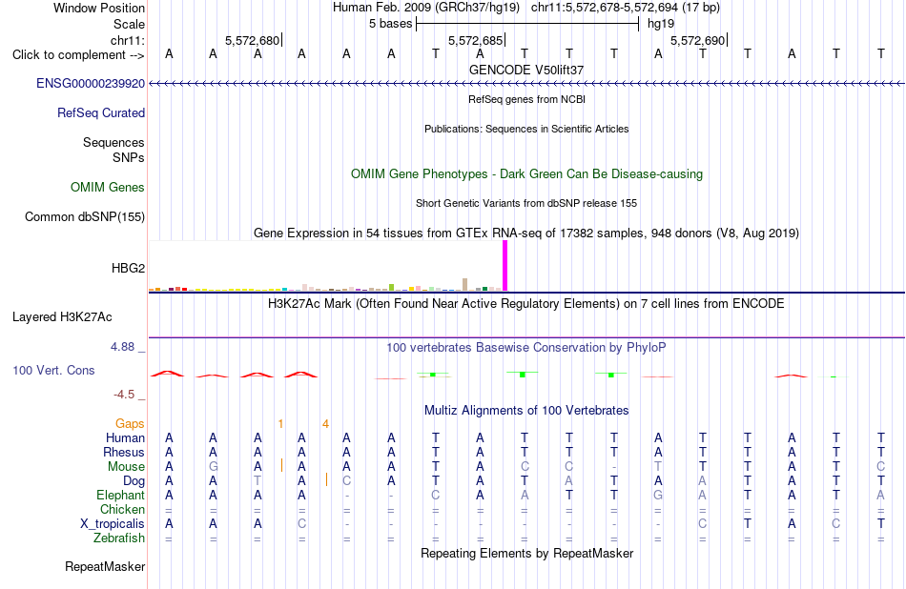Open 'Publications: Sequences in Scientific Articles' title
This screenshot has width=906, height=589.
click(x=526, y=129)
